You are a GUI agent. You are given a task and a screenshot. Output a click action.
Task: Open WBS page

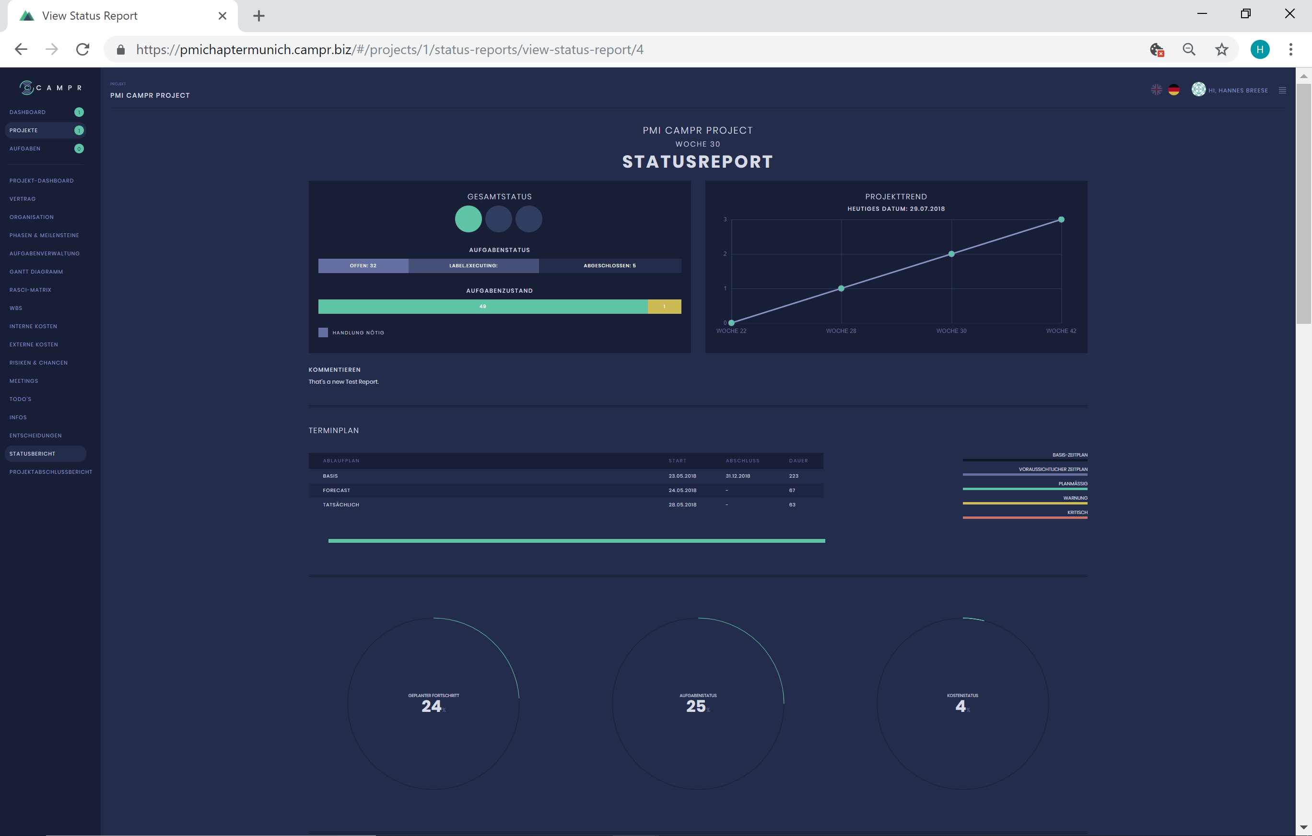[16, 308]
